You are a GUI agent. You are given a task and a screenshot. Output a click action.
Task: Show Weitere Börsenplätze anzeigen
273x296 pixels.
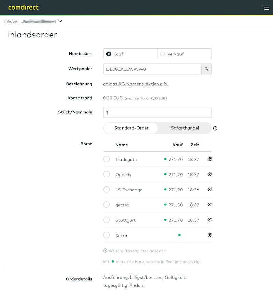click(137, 251)
